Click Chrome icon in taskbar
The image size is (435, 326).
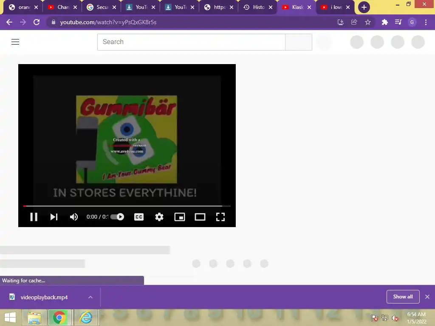(59, 318)
